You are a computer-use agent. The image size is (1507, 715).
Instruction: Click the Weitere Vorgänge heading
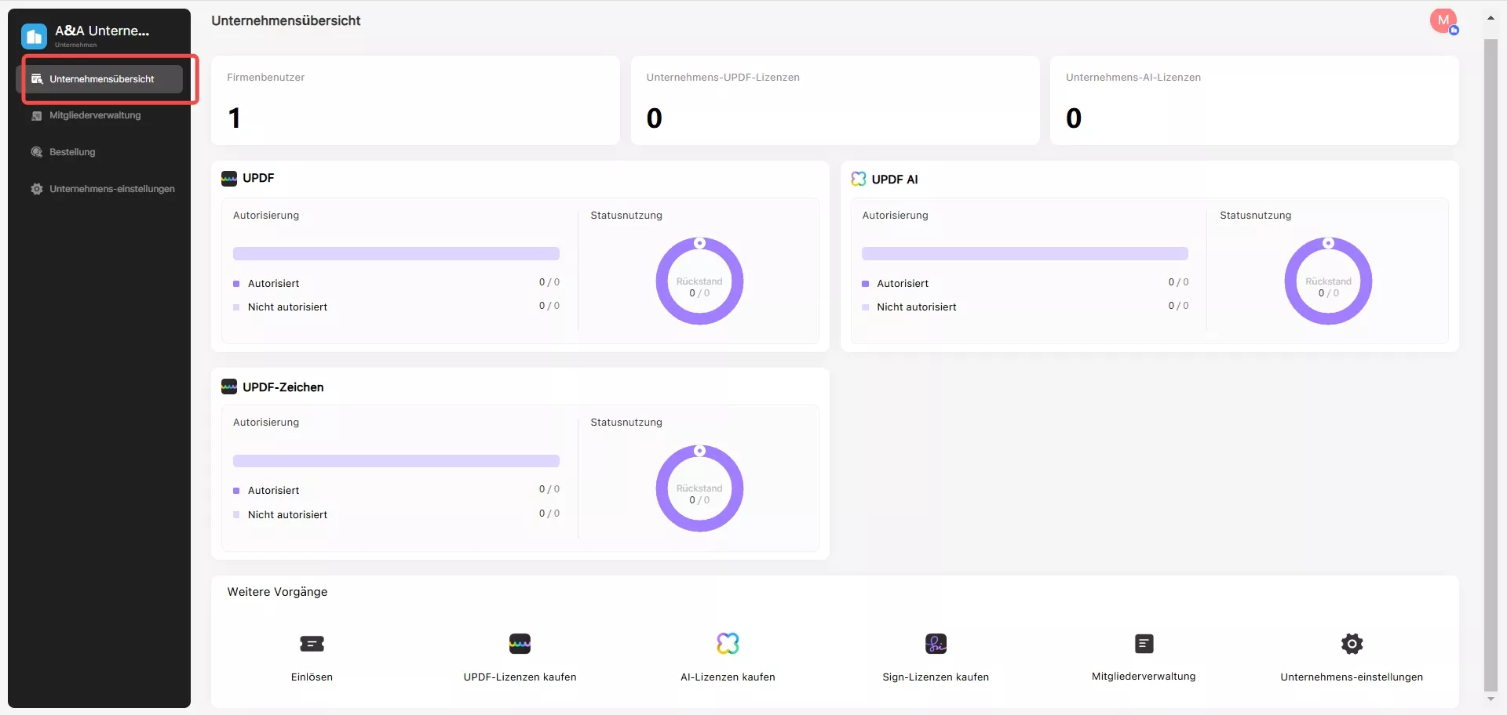277,592
